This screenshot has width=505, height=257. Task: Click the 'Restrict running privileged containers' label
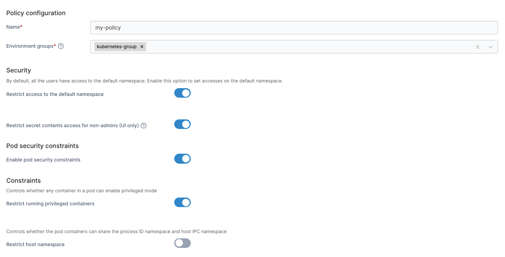[x=50, y=204]
